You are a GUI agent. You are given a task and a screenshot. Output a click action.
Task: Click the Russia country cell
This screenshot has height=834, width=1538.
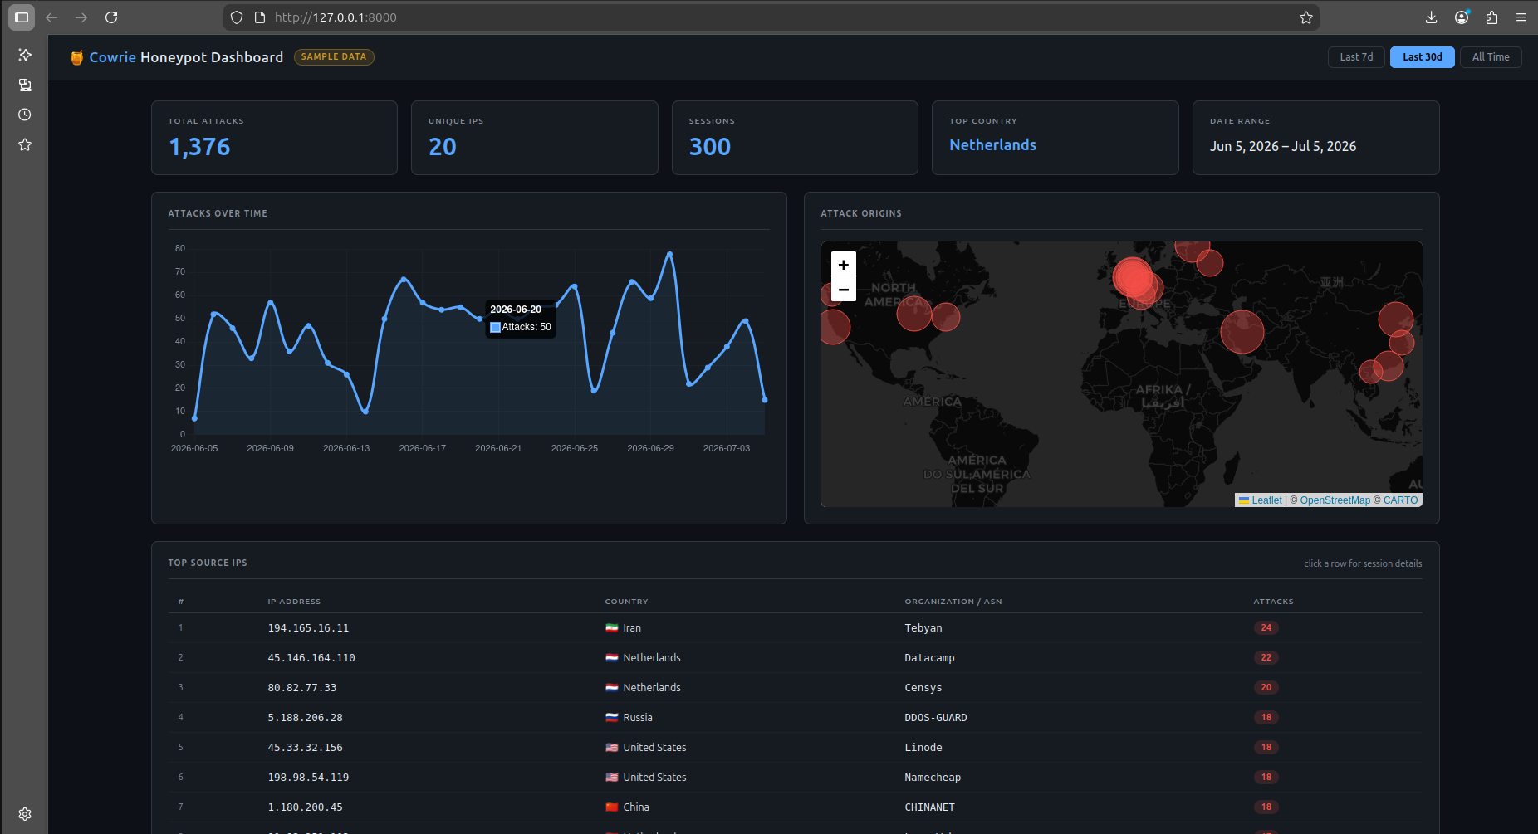[629, 718]
